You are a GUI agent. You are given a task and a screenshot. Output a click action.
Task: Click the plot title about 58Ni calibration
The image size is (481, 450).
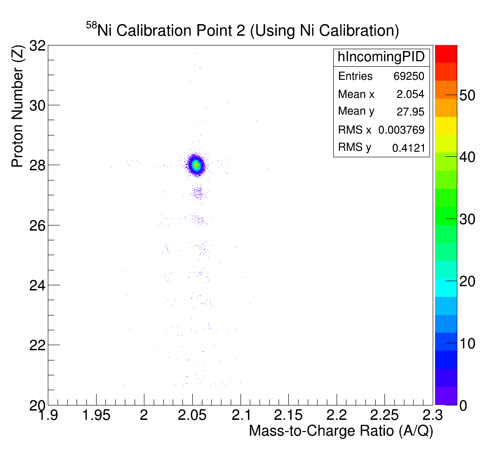click(x=242, y=31)
